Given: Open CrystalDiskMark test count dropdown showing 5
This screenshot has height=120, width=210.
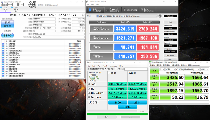Looking at the screenshot, I should click(x=162, y=69).
